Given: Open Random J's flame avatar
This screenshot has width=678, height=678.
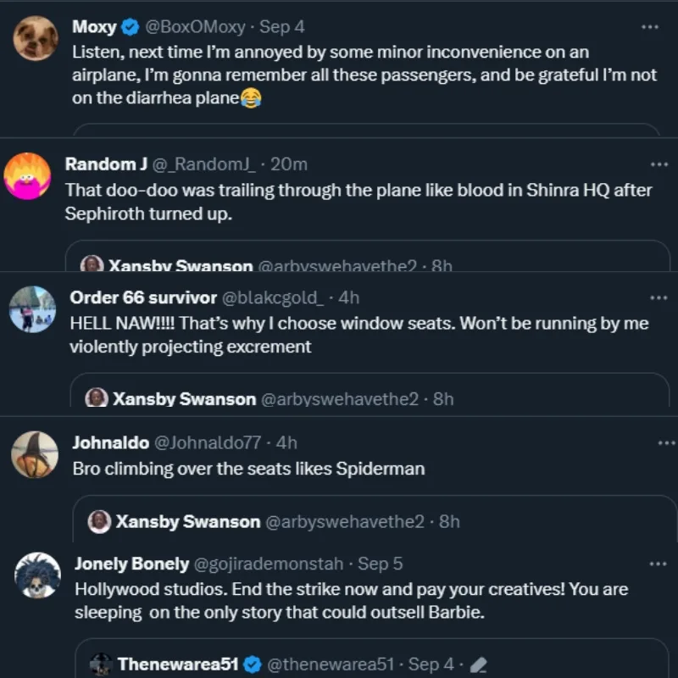Looking at the screenshot, I should 27,176.
